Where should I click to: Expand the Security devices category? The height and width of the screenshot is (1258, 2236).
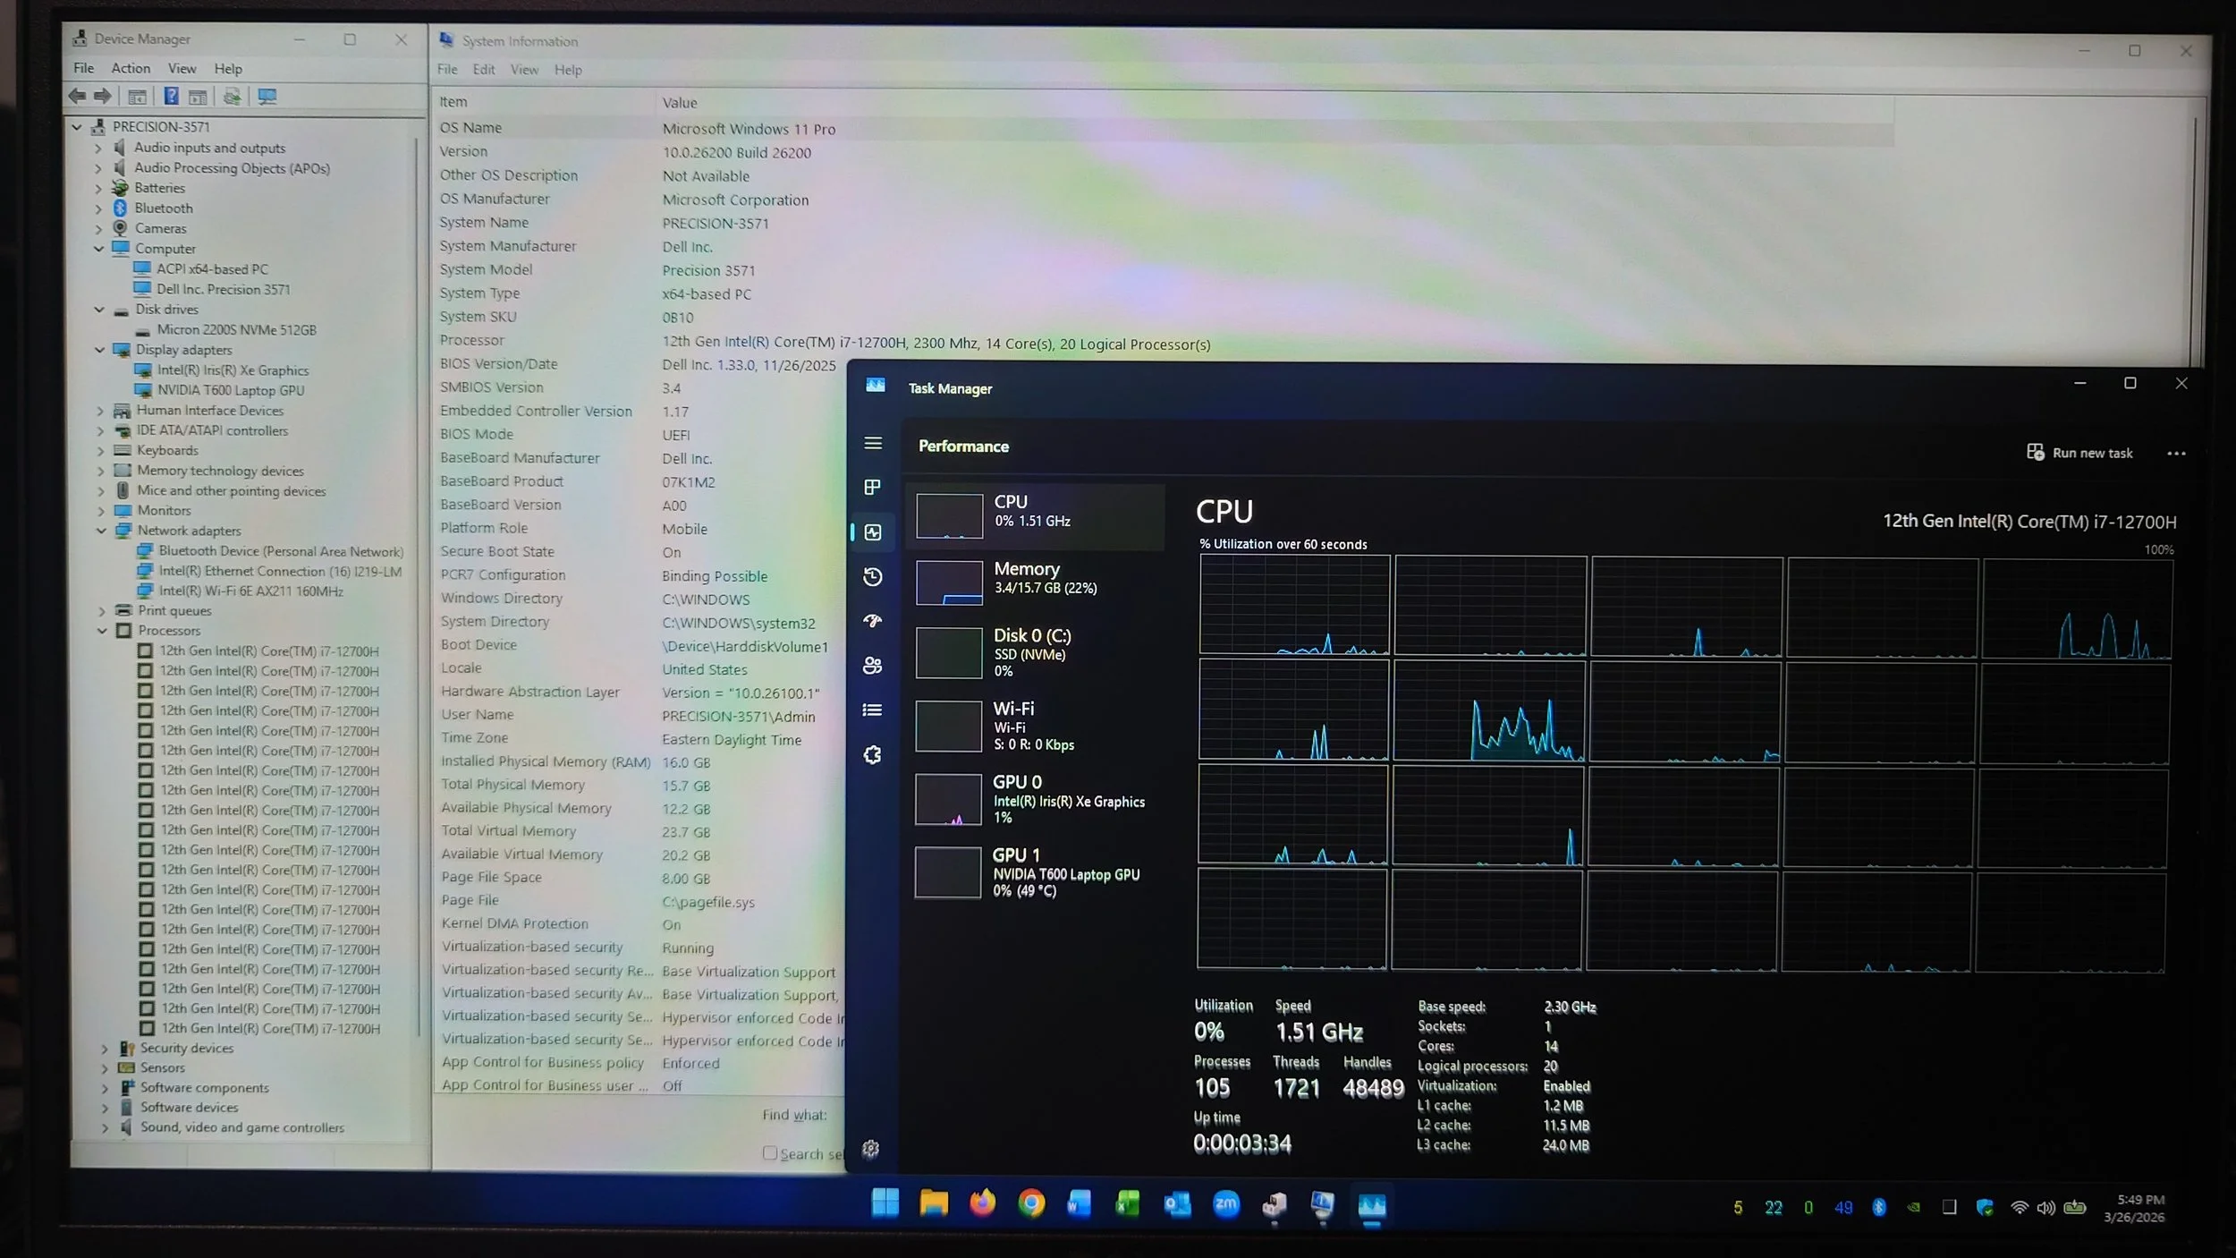click(x=106, y=1049)
